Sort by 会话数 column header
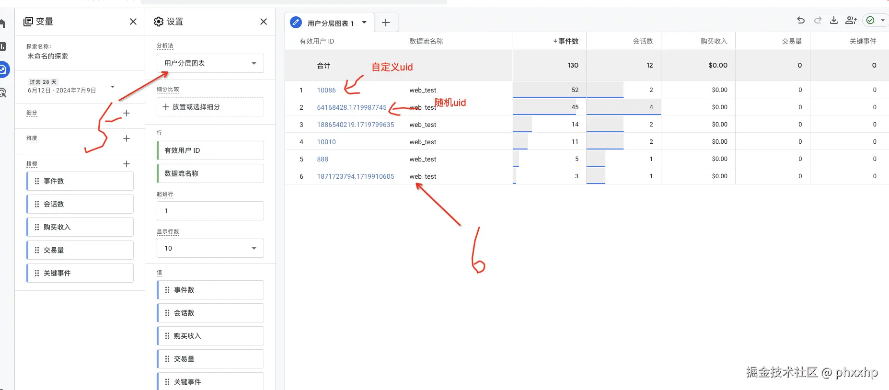The image size is (889, 390). click(643, 41)
